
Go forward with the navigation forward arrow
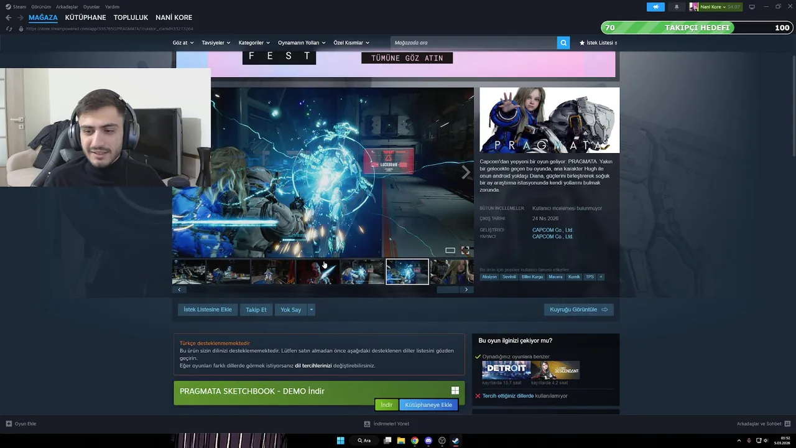tap(20, 17)
